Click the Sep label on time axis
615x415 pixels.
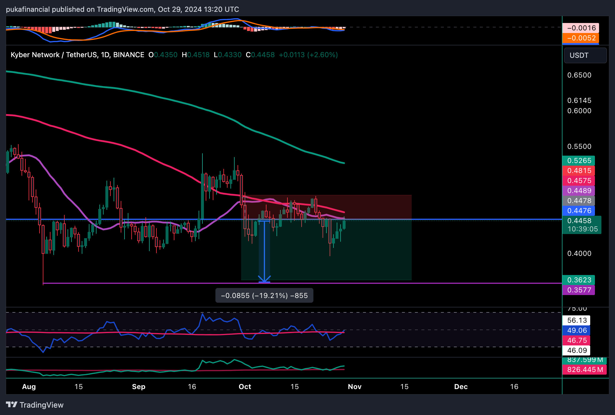138,387
